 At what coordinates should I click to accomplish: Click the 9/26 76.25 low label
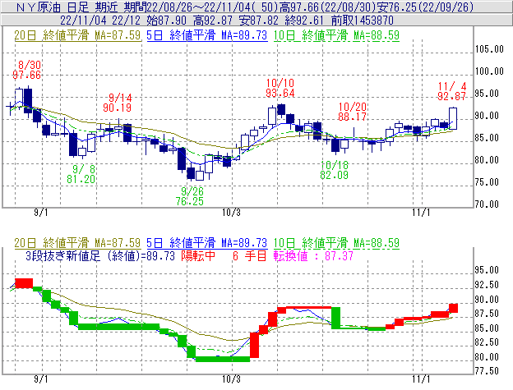[x=189, y=196]
